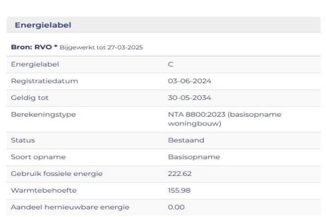This screenshot has width=326, height=217.
Task: Select the Aandeel hernieuwbare energie label
Action: pyautogui.click(x=70, y=207)
